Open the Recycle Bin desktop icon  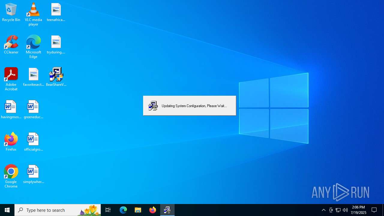click(11, 13)
